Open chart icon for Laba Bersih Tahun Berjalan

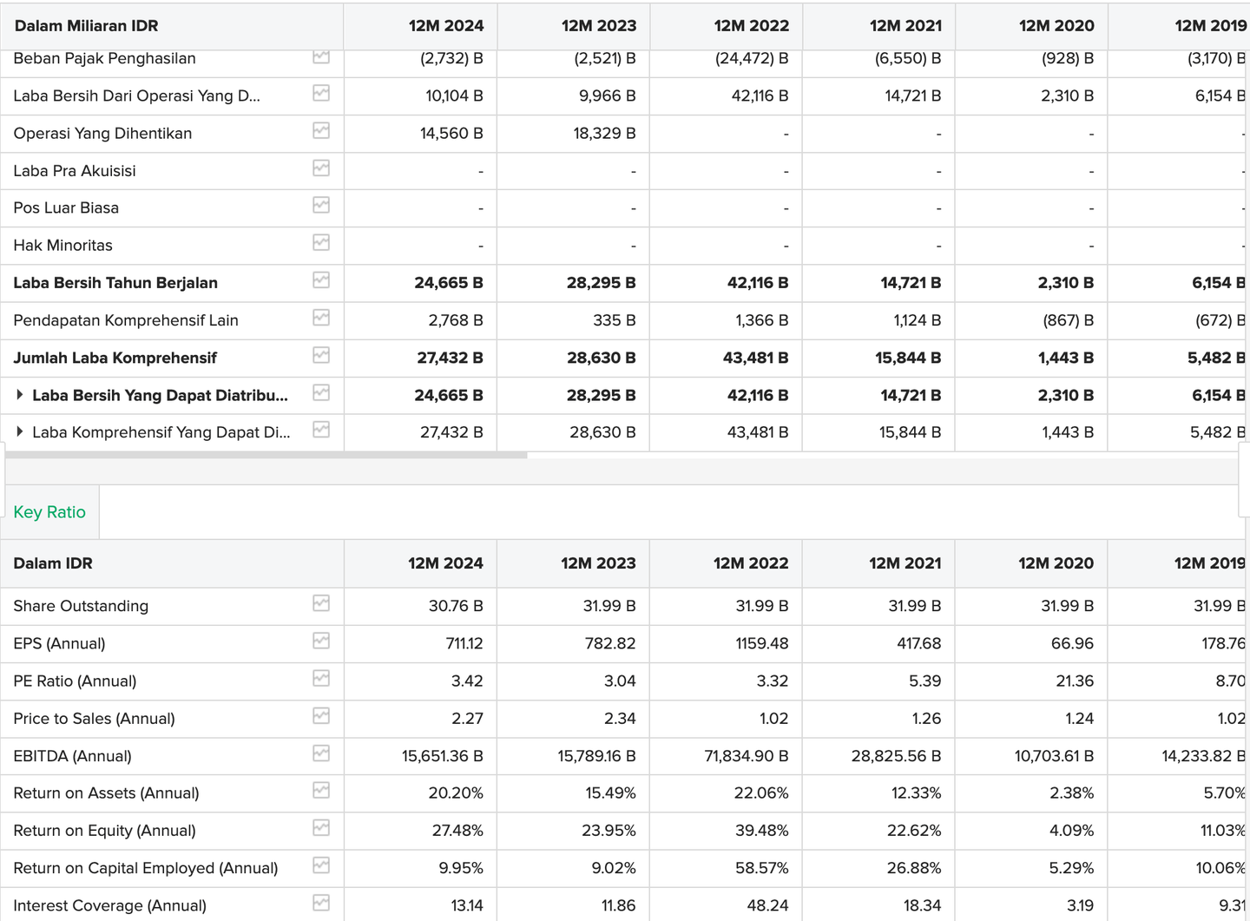tap(321, 280)
